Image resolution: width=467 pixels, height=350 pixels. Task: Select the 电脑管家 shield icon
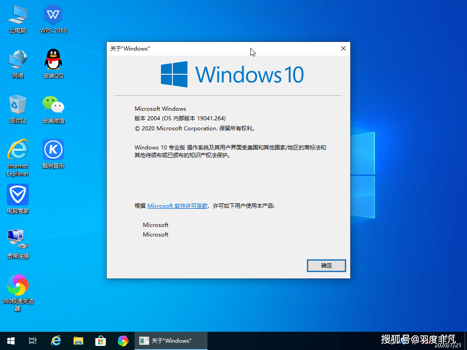click(x=18, y=199)
